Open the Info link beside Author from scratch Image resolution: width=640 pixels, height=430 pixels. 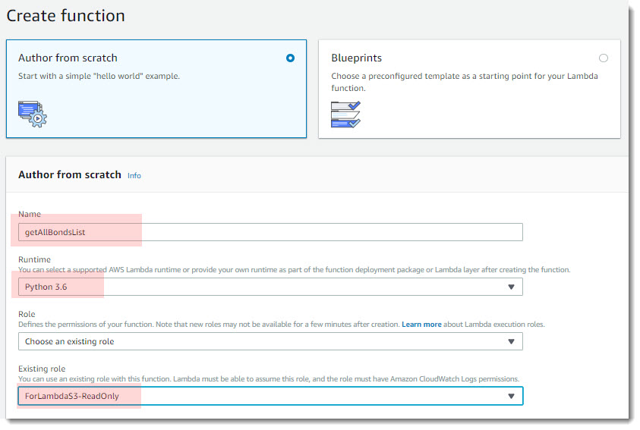[134, 175]
